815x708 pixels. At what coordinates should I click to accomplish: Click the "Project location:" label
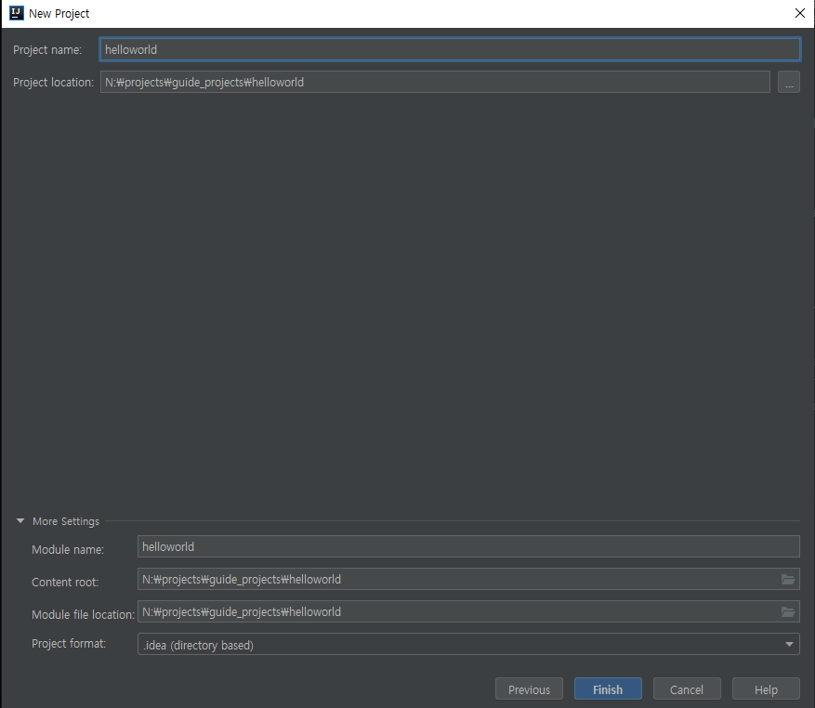pyautogui.click(x=53, y=82)
